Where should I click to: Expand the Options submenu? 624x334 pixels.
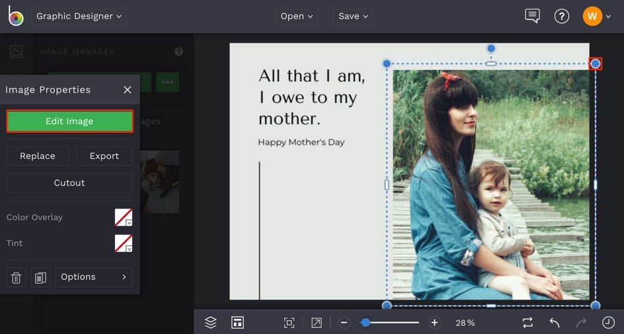point(94,277)
